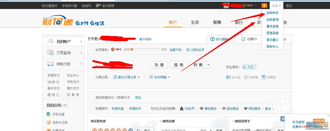This screenshot has height=131, width=330.
Task: Select 聚惠客服 from the service menu
Action: tap(272, 33)
